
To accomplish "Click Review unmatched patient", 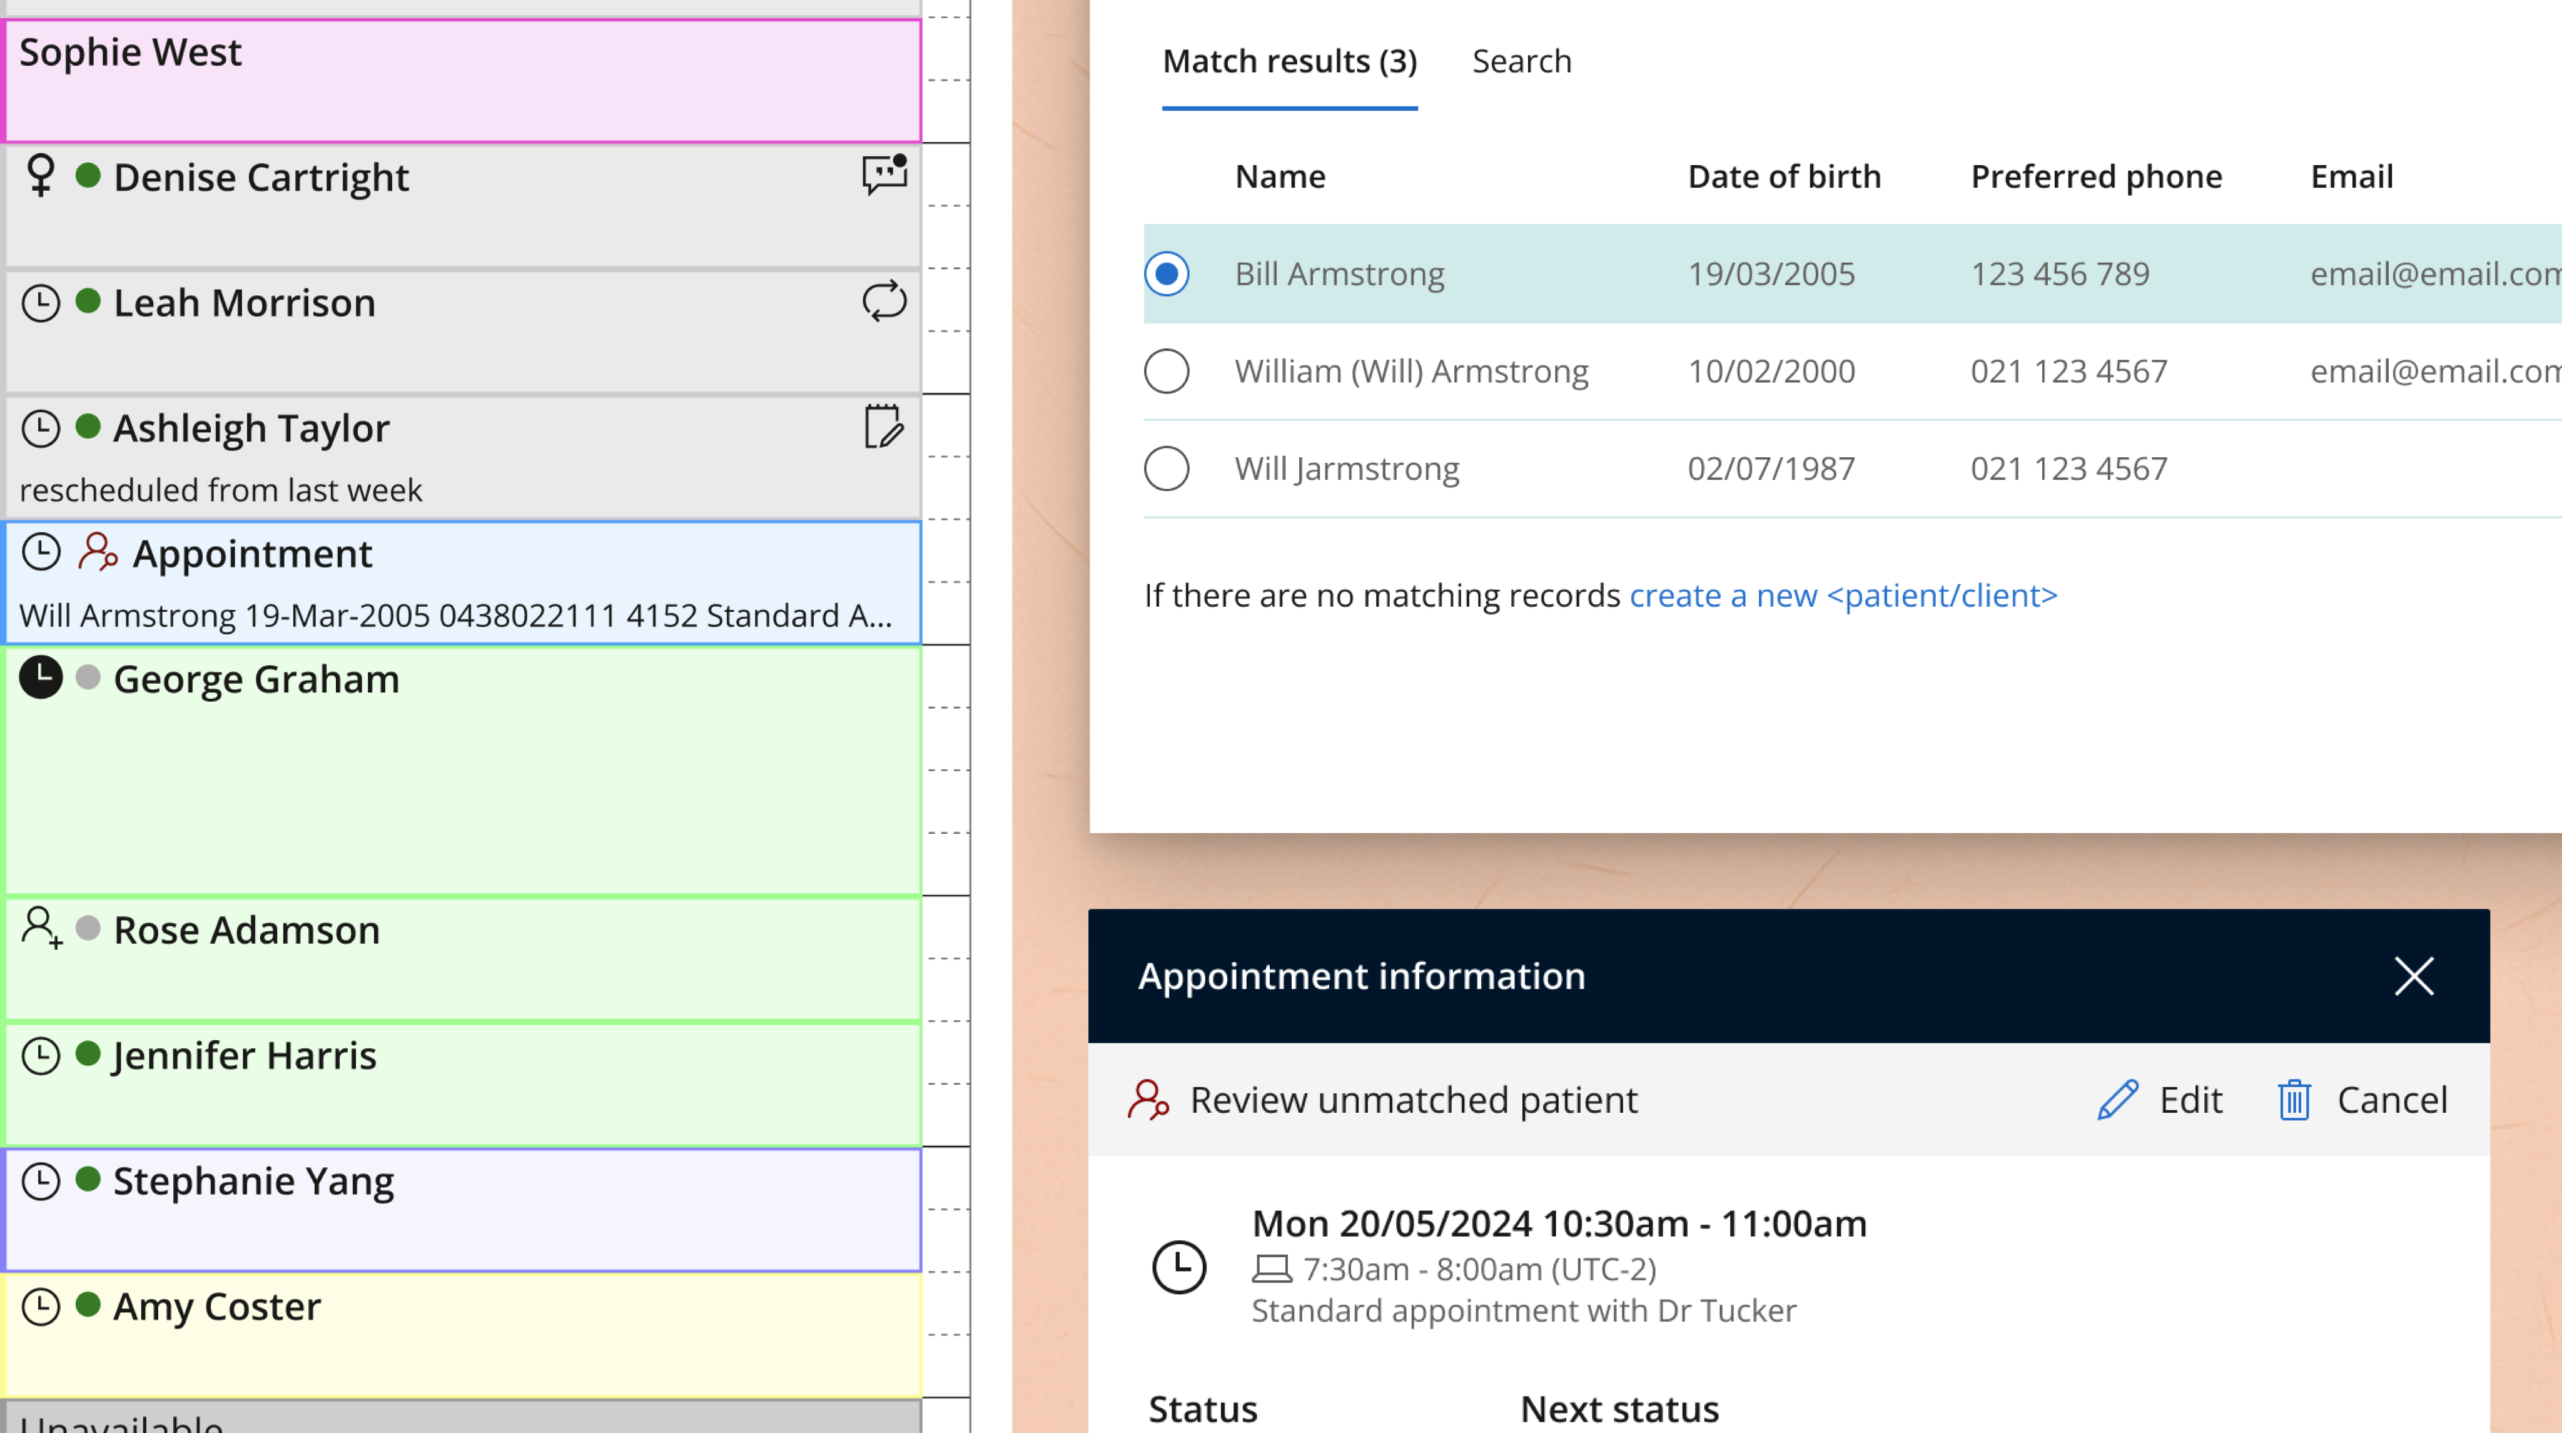I will (x=1412, y=1100).
